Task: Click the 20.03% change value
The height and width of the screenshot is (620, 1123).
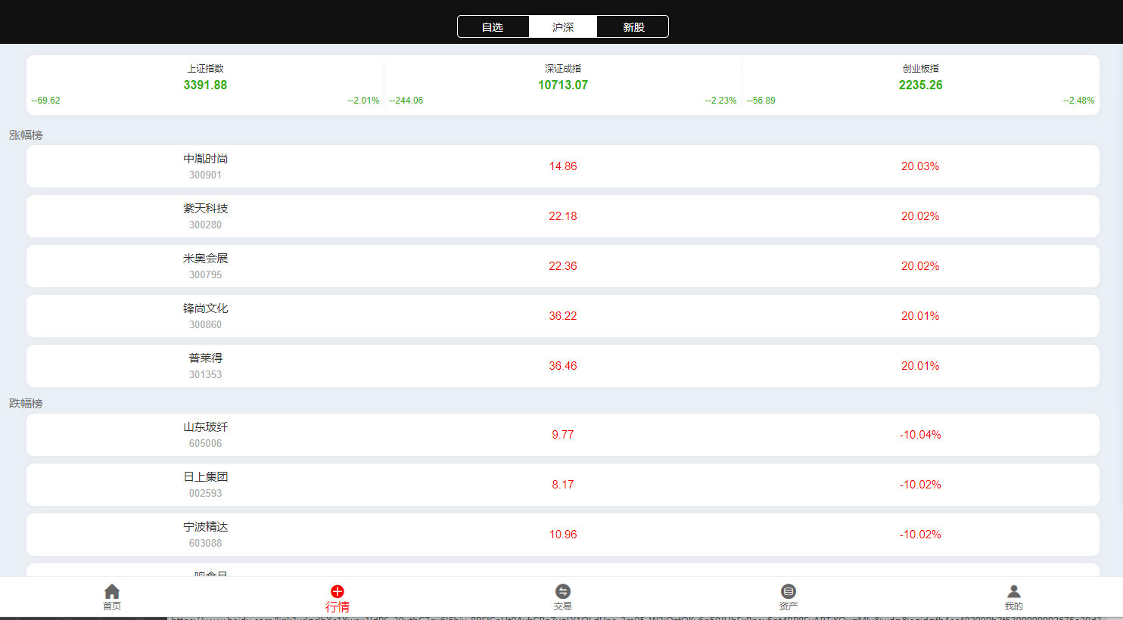Action: pos(920,166)
